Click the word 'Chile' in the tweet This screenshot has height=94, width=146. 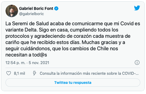click(103, 48)
